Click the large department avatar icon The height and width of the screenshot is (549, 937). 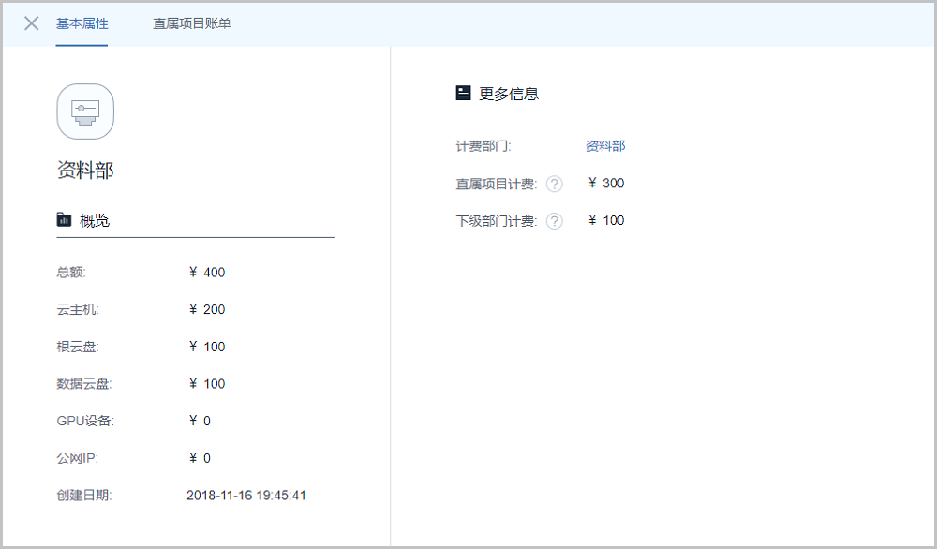click(x=85, y=111)
